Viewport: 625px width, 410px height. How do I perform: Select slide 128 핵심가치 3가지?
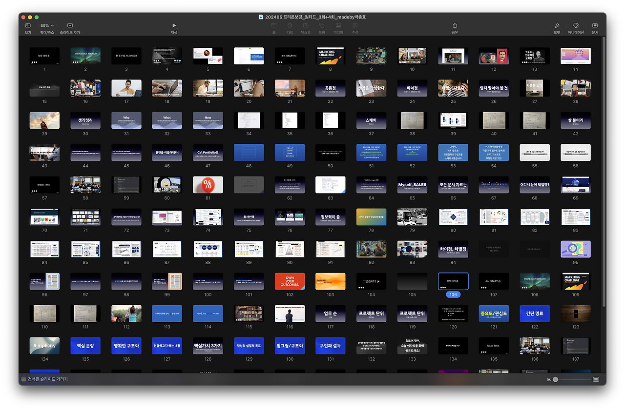click(208, 346)
